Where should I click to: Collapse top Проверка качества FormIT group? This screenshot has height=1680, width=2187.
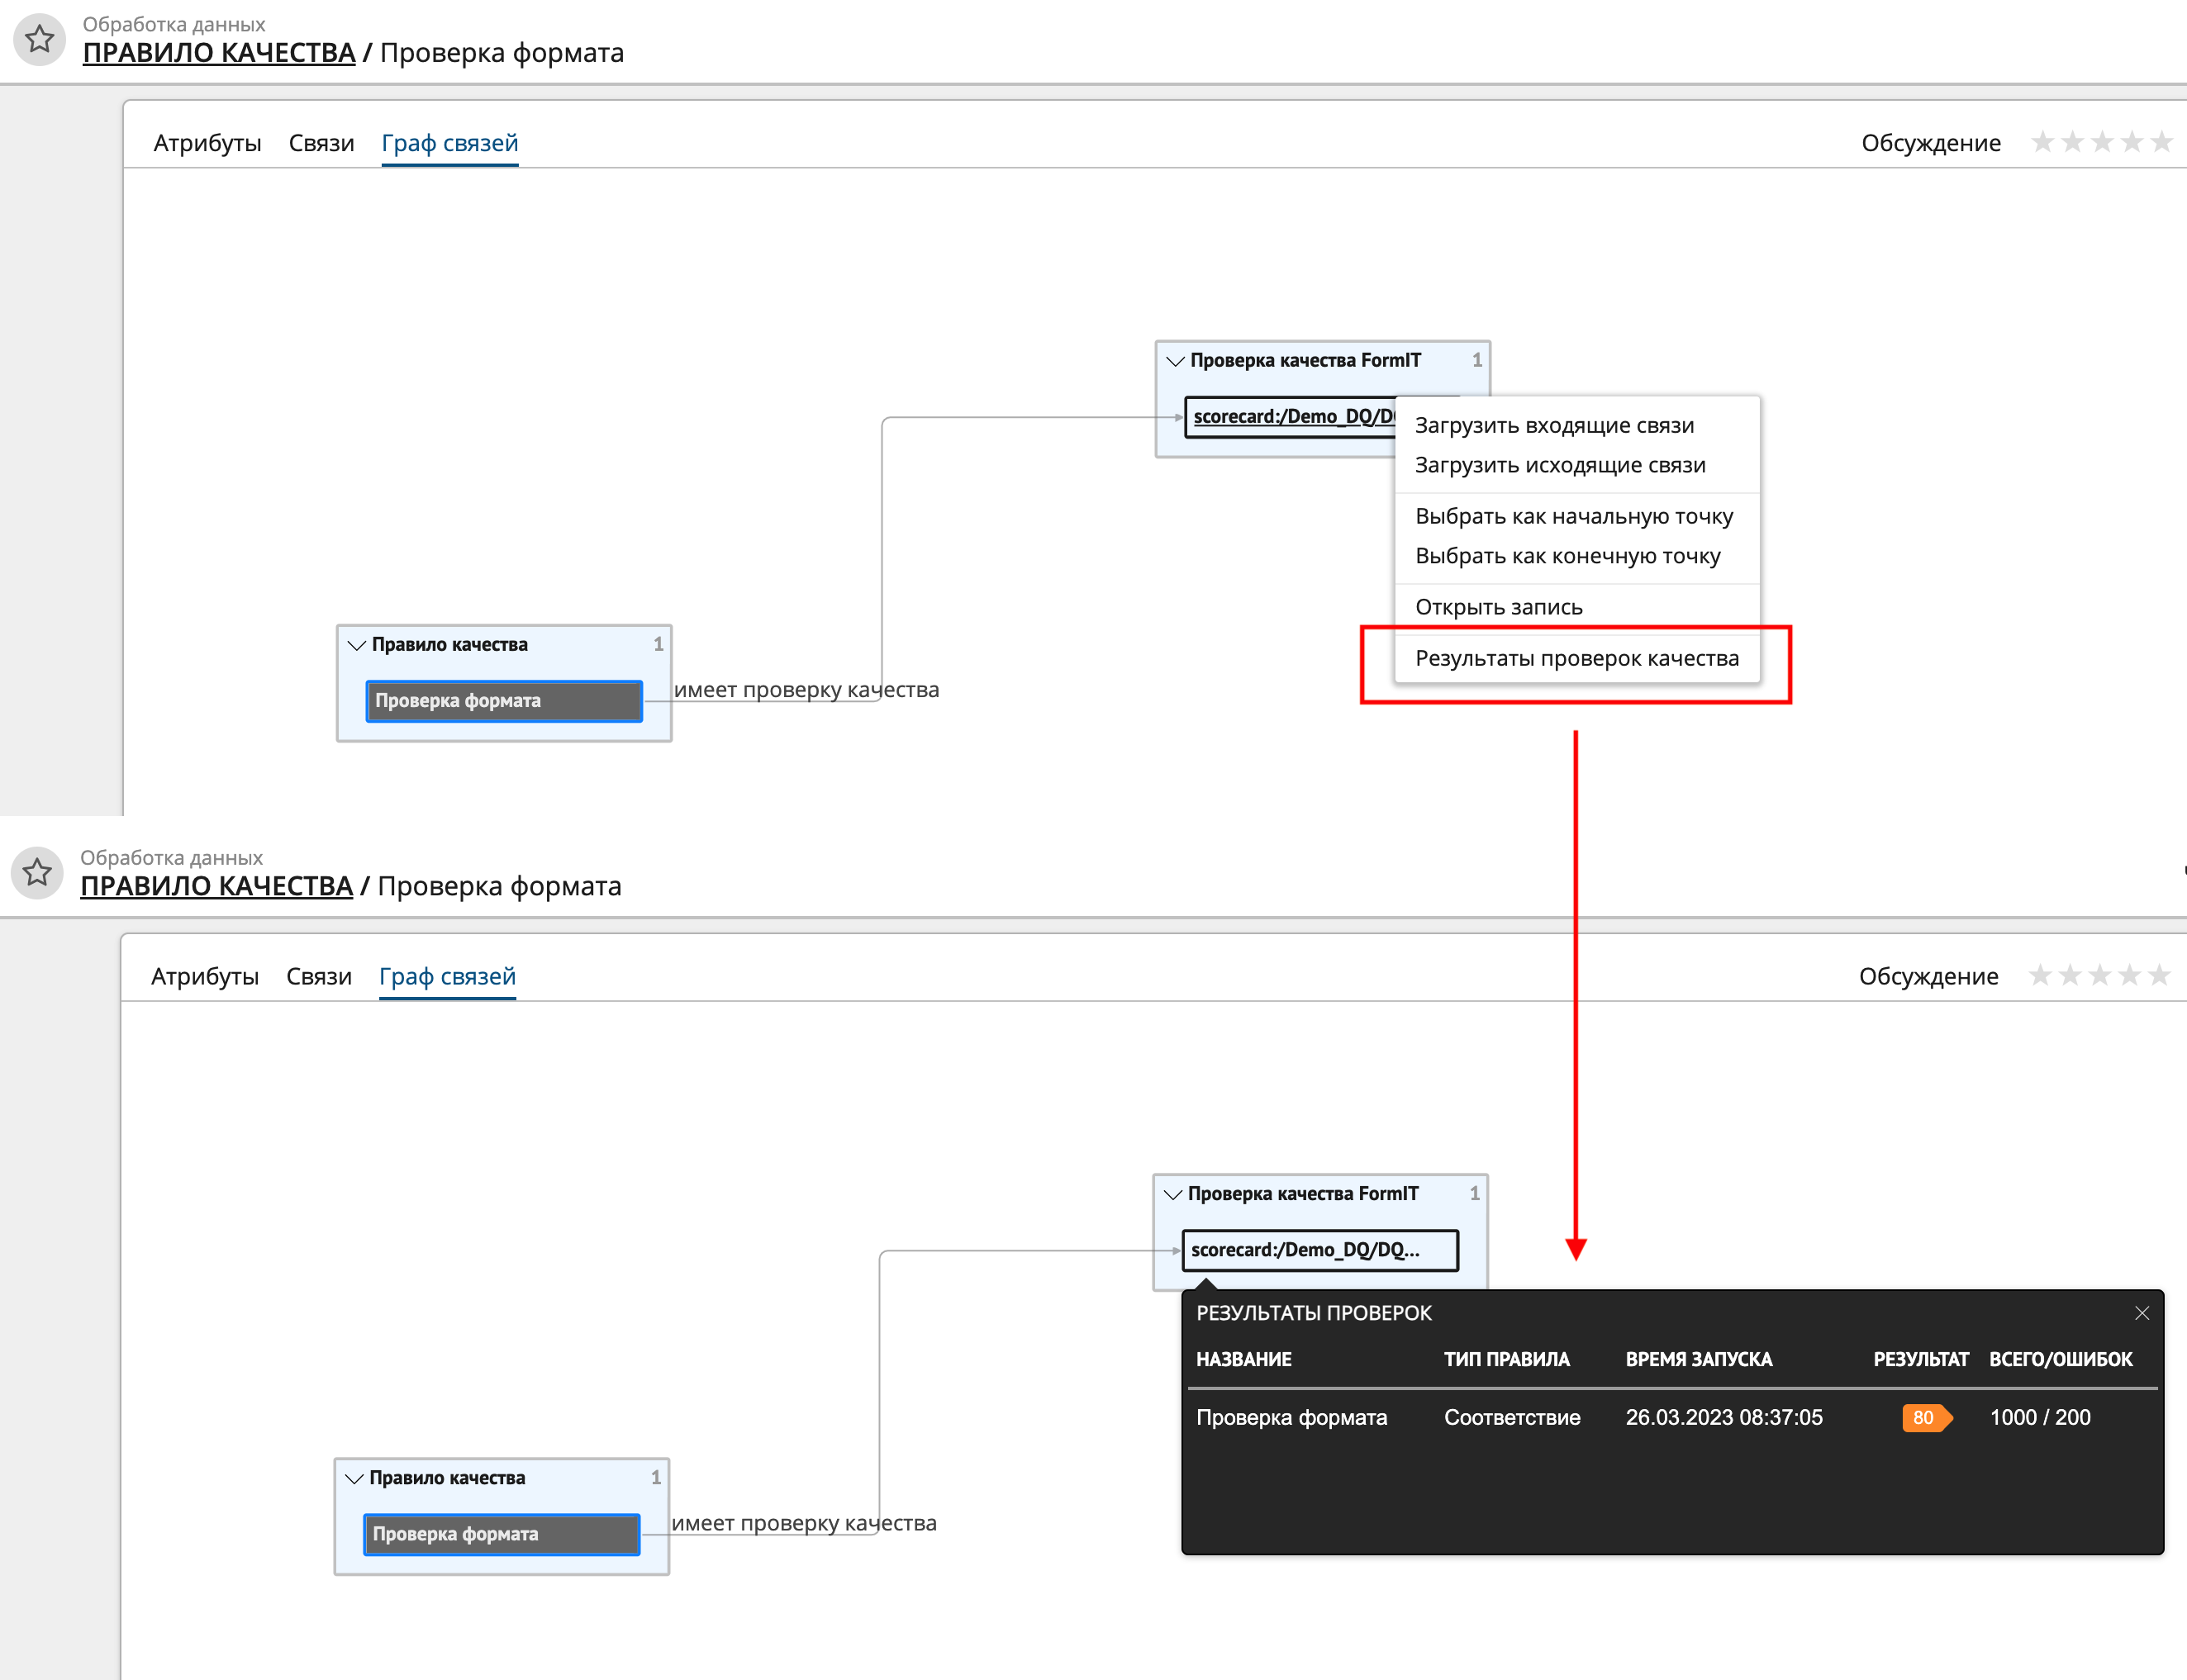(x=1176, y=361)
